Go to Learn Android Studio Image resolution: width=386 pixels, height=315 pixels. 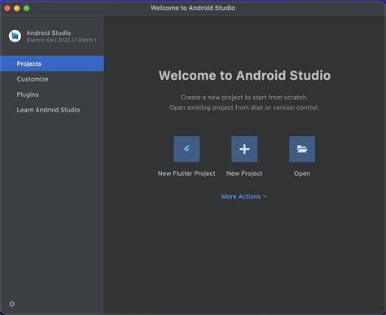click(x=52, y=110)
